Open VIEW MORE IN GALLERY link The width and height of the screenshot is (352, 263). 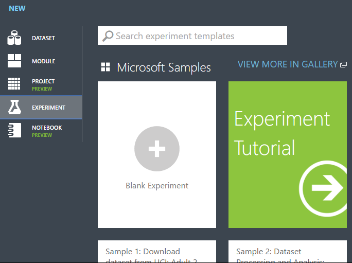pyautogui.click(x=288, y=64)
